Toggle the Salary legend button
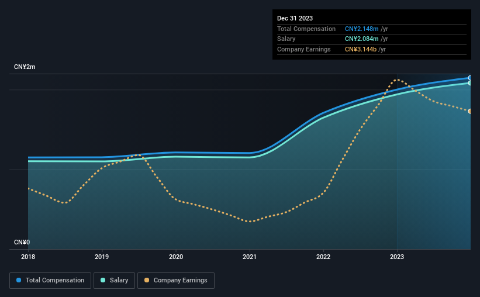 [114, 281]
